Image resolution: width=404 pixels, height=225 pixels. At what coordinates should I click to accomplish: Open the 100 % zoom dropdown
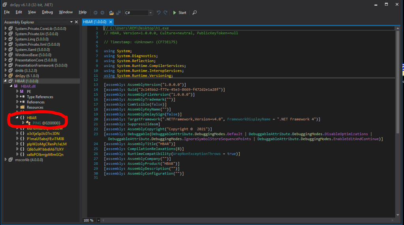coord(98,220)
